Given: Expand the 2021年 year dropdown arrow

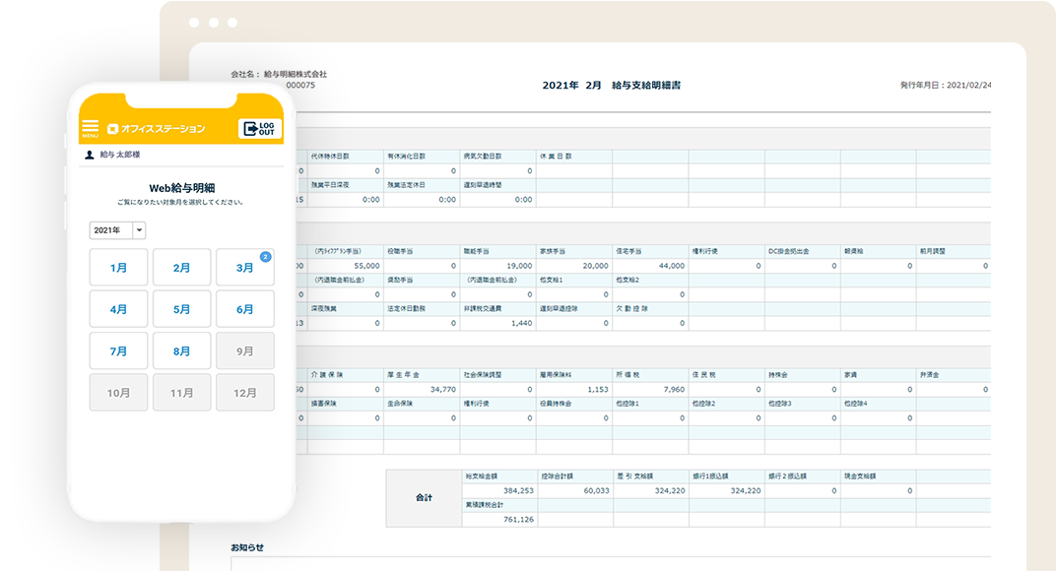Looking at the screenshot, I should tap(139, 230).
